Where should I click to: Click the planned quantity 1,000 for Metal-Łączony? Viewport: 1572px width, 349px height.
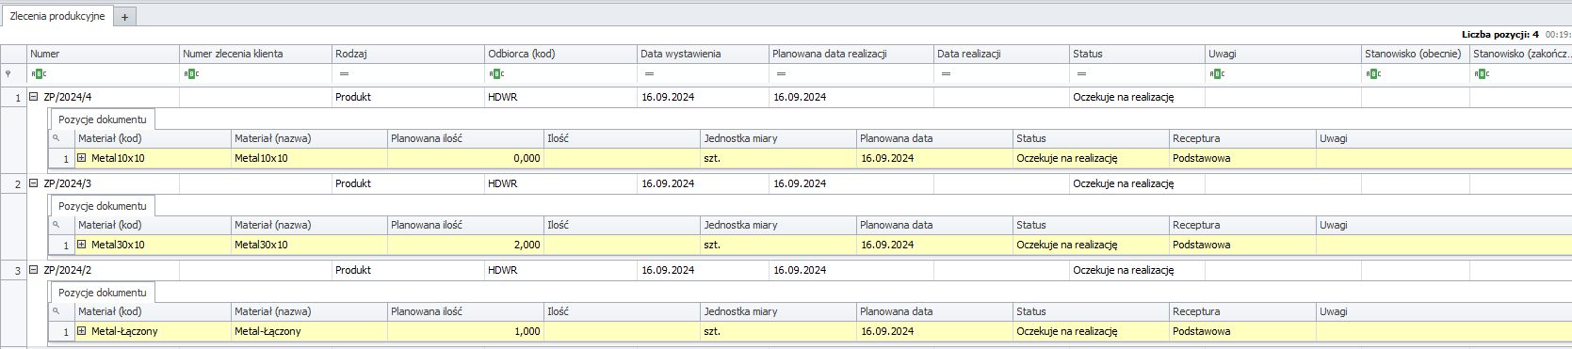pos(465,331)
